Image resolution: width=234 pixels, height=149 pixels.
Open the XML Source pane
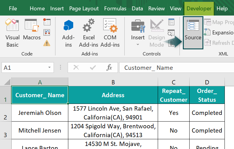[x=193, y=33]
